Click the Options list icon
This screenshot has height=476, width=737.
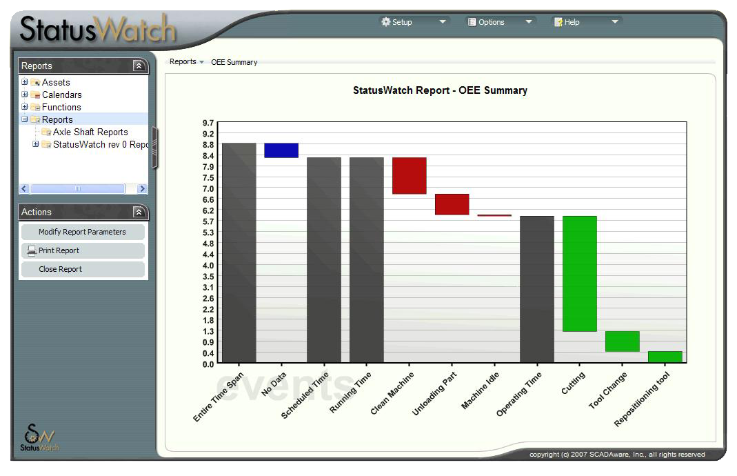click(x=472, y=22)
